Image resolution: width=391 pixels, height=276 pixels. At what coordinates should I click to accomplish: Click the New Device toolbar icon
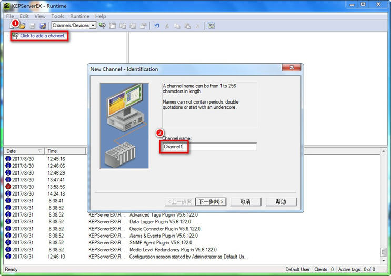[x=113, y=26]
